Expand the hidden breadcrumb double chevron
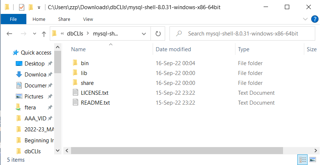 (x=63, y=33)
